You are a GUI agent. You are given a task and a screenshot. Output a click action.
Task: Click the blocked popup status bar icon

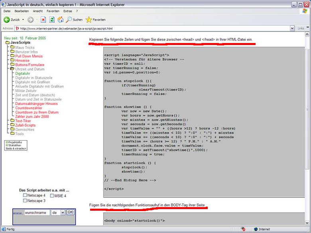243,229
